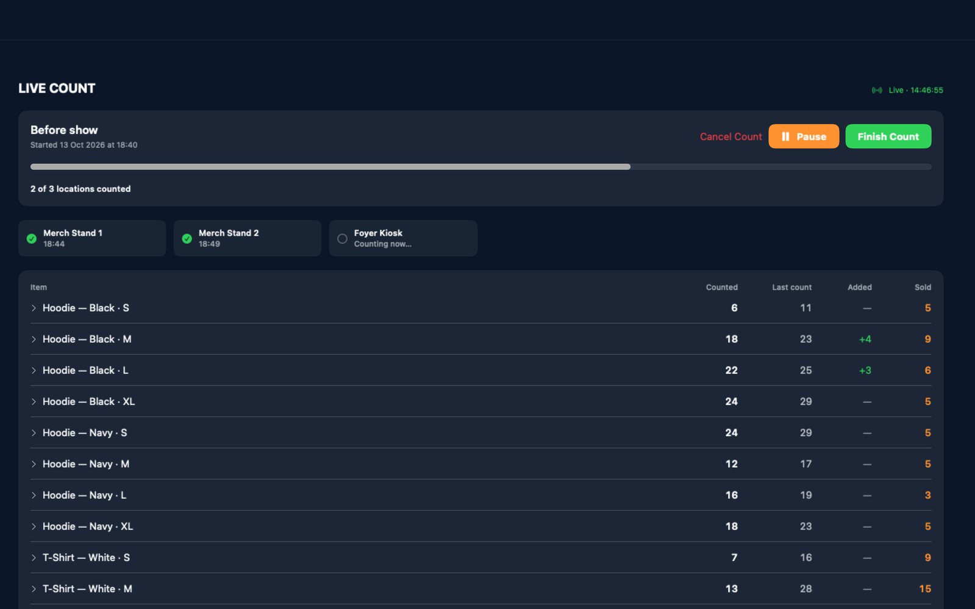Click last count 19 for Hoodie Navy L
Image resolution: width=975 pixels, height=609 pixels.
(806, 495)
